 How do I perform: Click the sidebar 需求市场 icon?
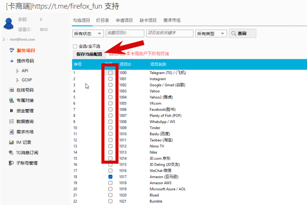(12, 132)
